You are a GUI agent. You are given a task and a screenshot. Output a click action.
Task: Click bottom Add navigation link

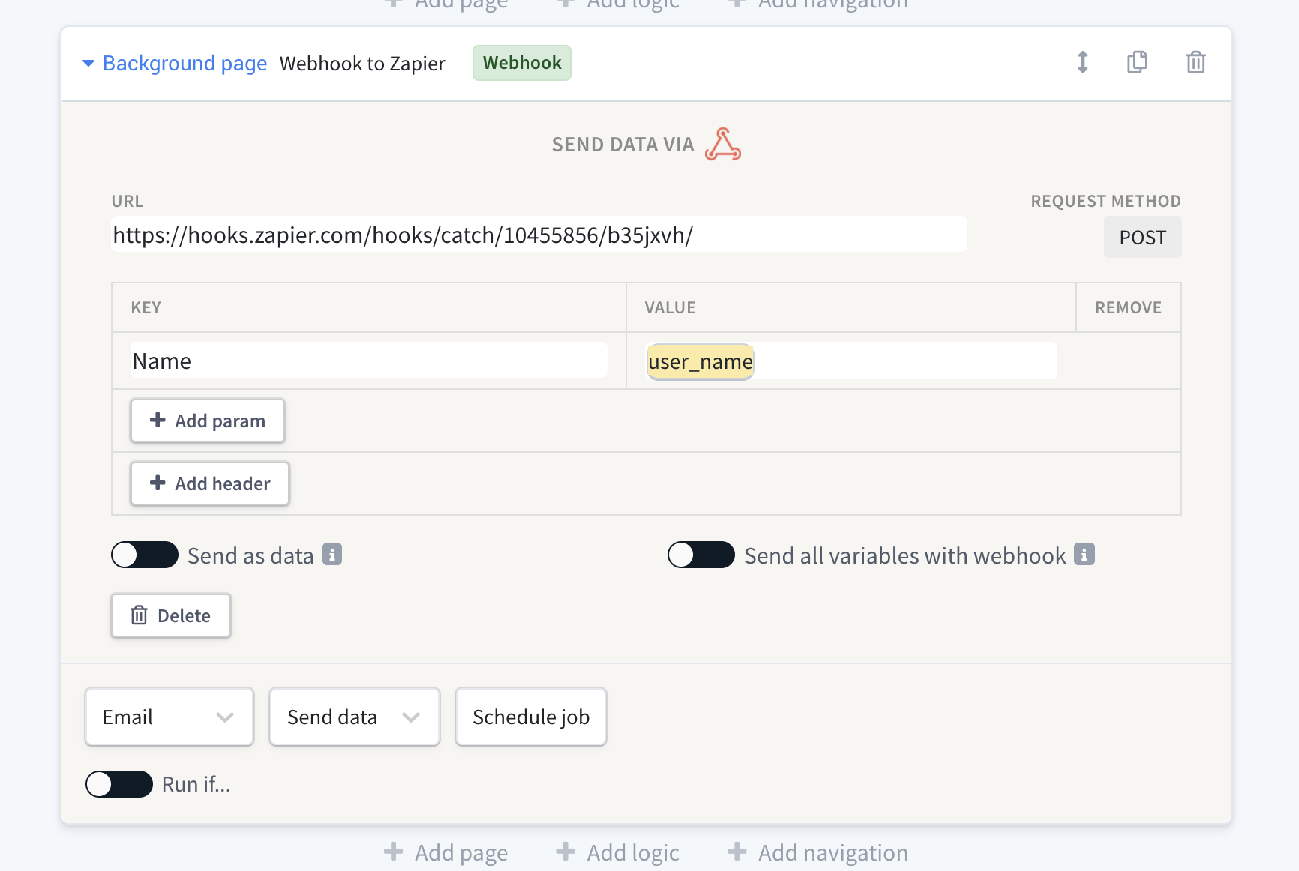818,852
